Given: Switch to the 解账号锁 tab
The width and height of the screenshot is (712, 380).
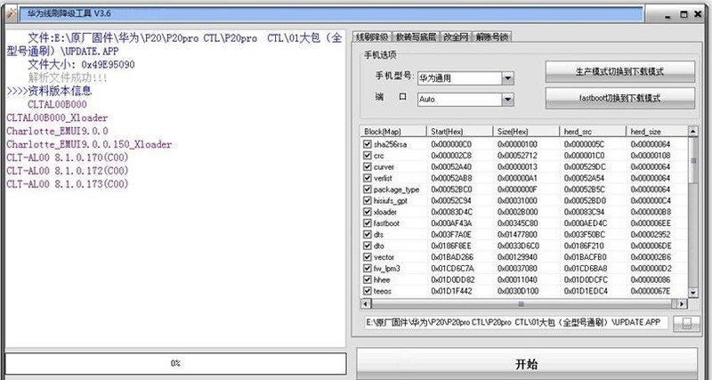Looking at the screenshot, I should click(492, 37).
